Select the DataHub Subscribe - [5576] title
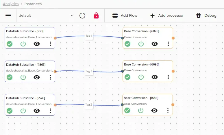Screen dimensions: 224x135 coord(25,98)
